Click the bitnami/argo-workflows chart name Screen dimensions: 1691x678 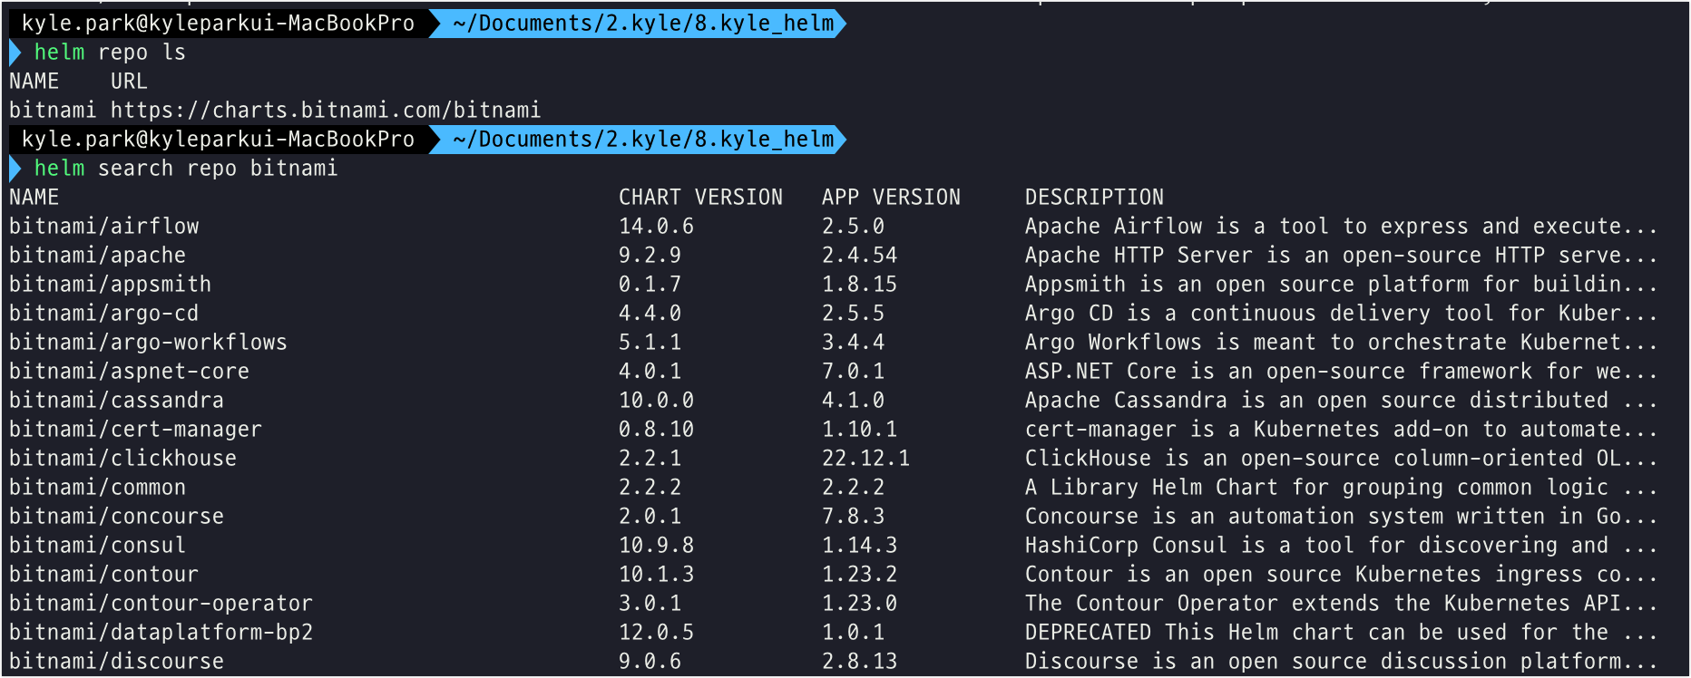click(149, 343)
